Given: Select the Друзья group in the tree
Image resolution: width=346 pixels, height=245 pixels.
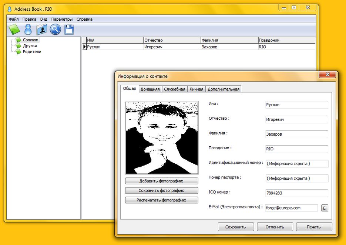Looking at the screenshot, I should 30,46.
